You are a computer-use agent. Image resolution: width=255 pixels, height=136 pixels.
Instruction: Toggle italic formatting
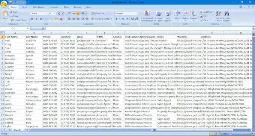(x=36, y=19)
